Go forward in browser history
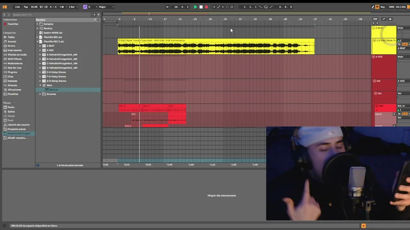 coord(9,15)
